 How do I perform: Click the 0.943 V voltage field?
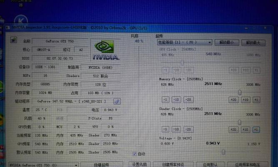(x=110, y=110)
